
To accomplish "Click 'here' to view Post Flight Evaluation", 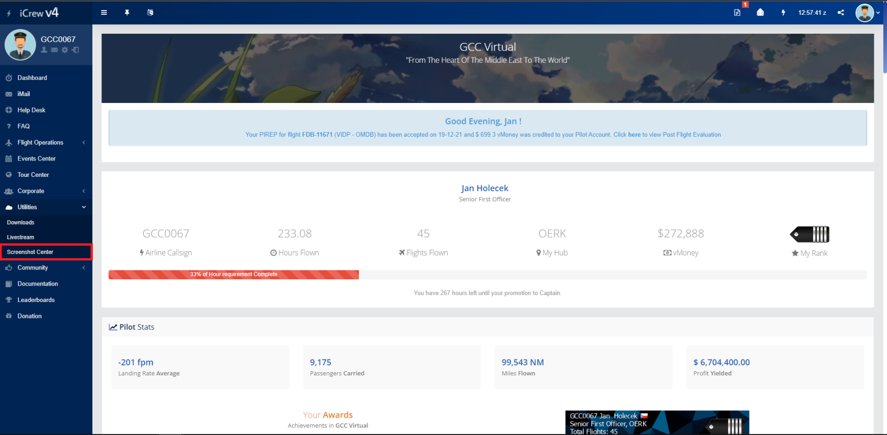I will 634,135.
